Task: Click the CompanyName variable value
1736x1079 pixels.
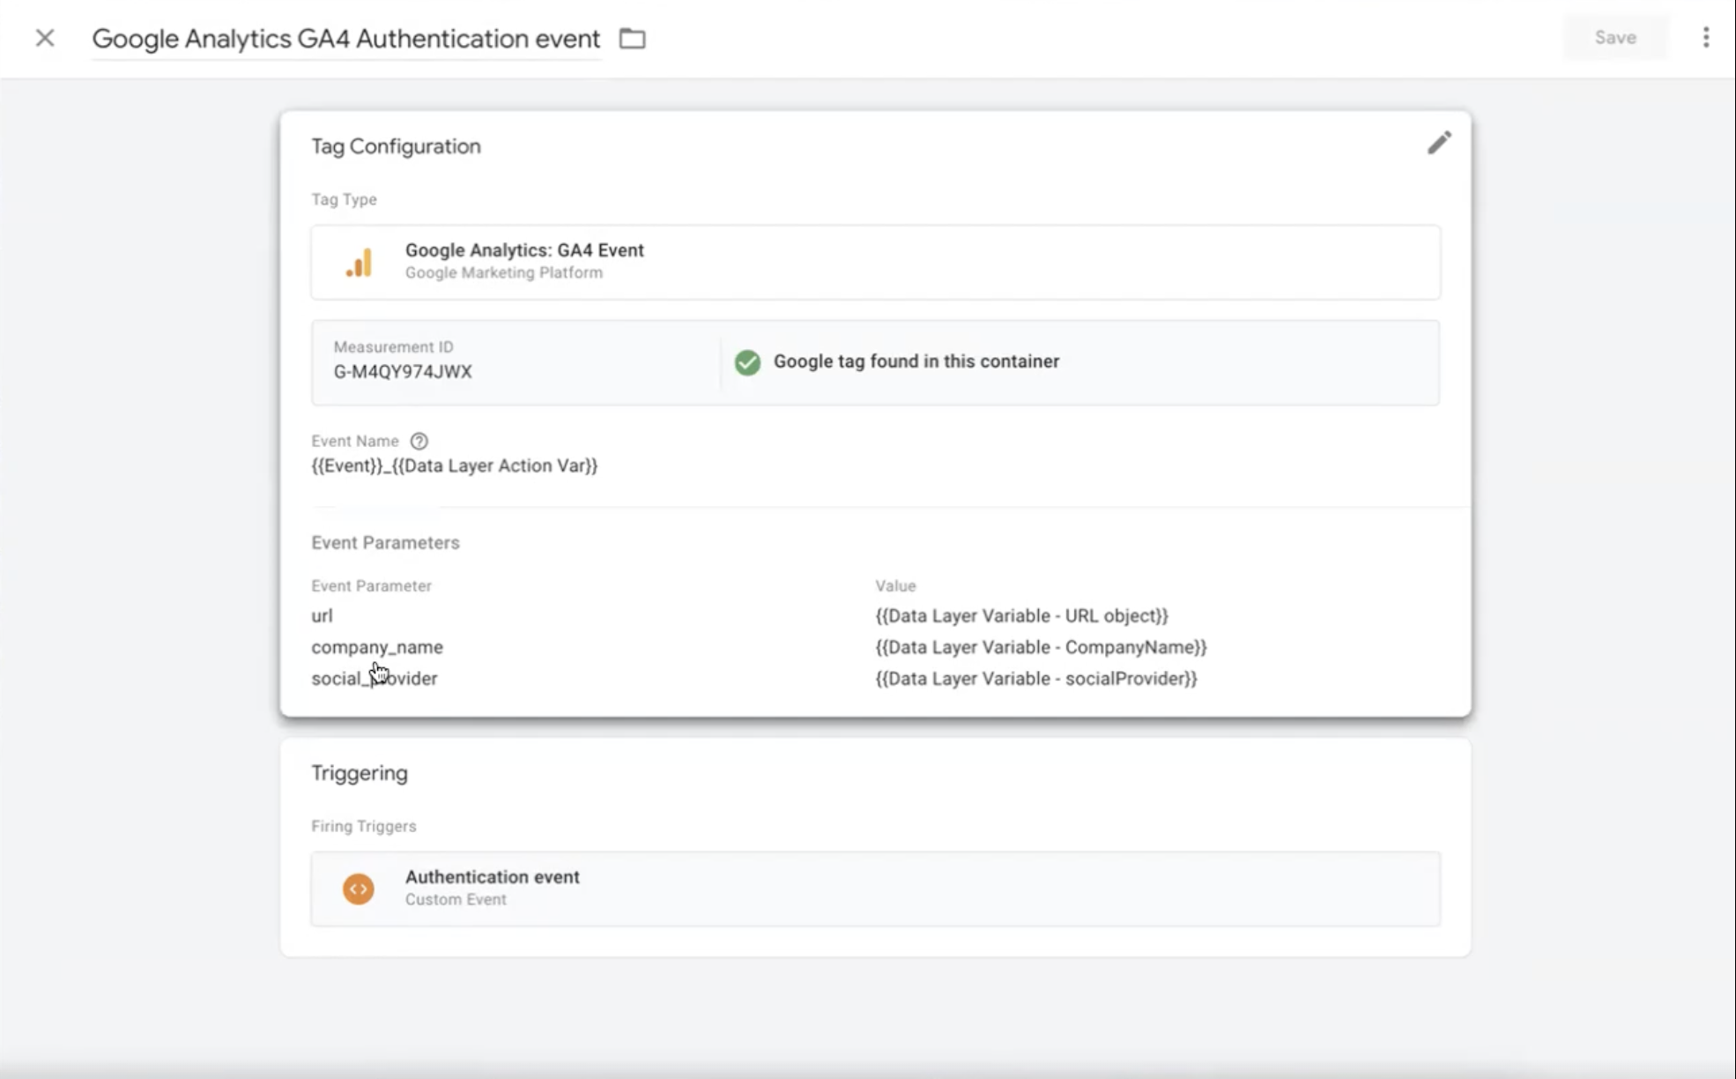Action: click(x=1041, y=647)
